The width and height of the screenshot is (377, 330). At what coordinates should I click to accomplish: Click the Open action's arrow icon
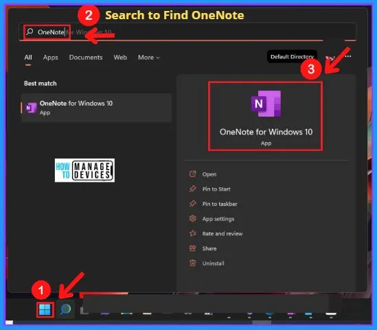[192, 174]
